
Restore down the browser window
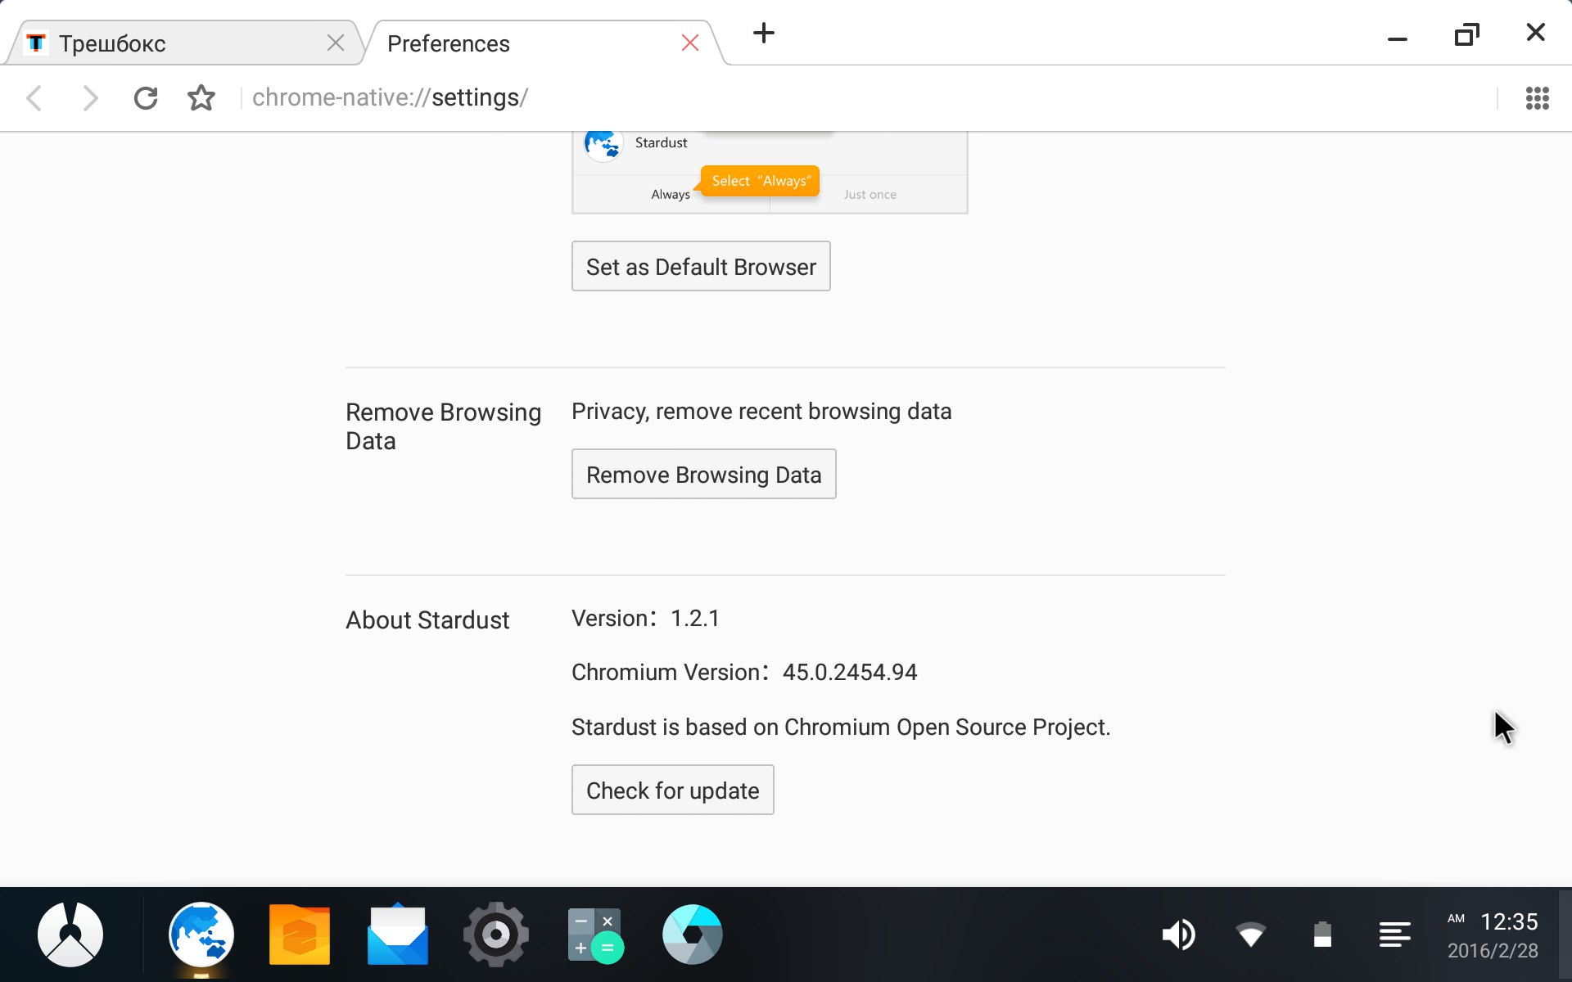point(1466,34)
